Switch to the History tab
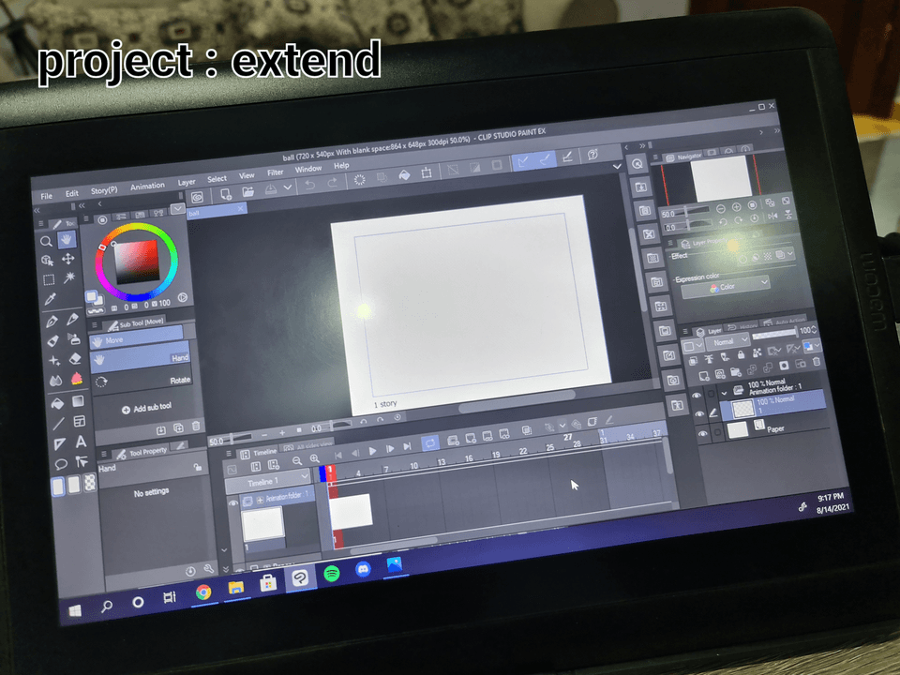 click(x=742, y=326)
